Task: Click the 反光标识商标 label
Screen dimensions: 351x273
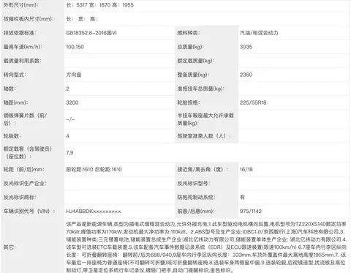Action: click(20, 197)
